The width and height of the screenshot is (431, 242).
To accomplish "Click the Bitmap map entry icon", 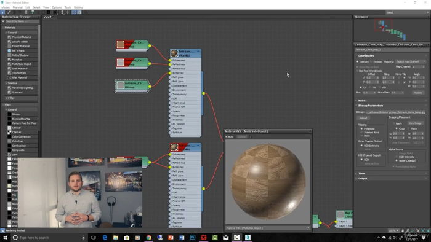I will 9,114.
